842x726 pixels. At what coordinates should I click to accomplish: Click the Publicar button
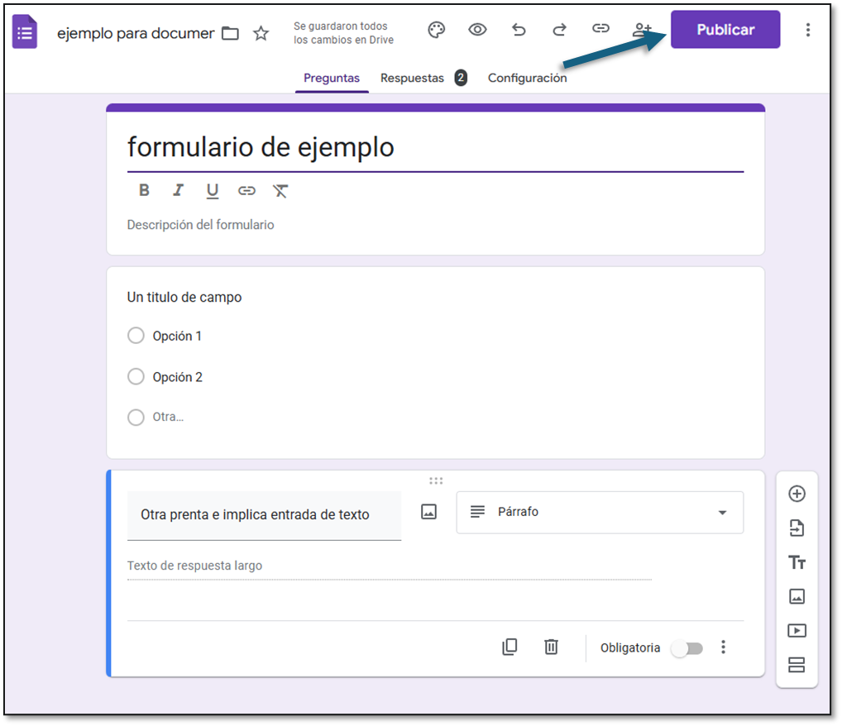coord(725,30)
